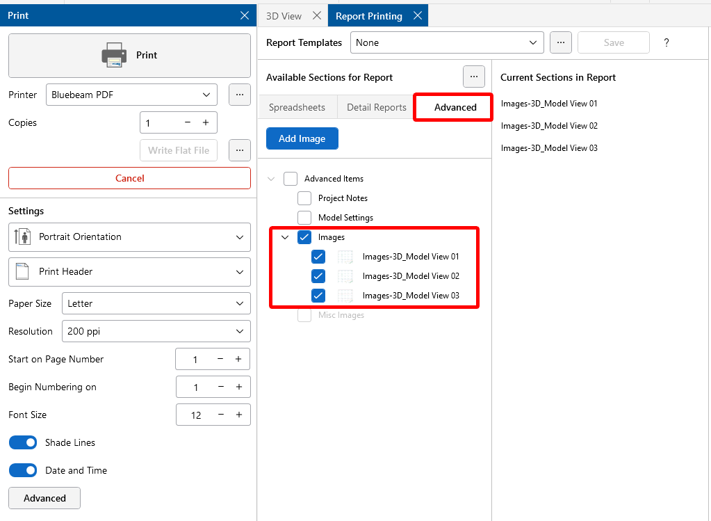Image resolution: width=711 pixels, height=521 pixels.
Task: Click the Add Image button
Action: (302, 138)
